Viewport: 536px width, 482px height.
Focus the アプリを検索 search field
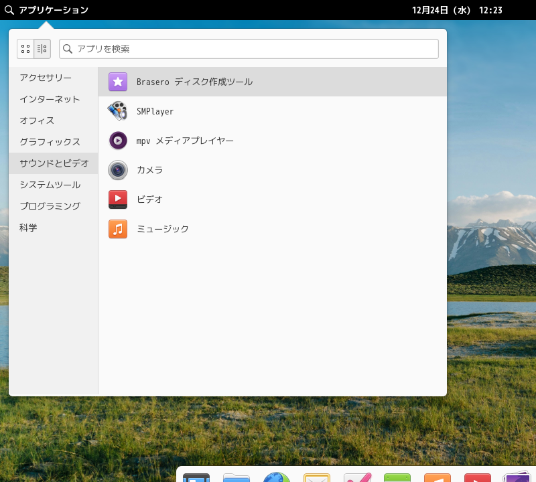click(255, 49)
